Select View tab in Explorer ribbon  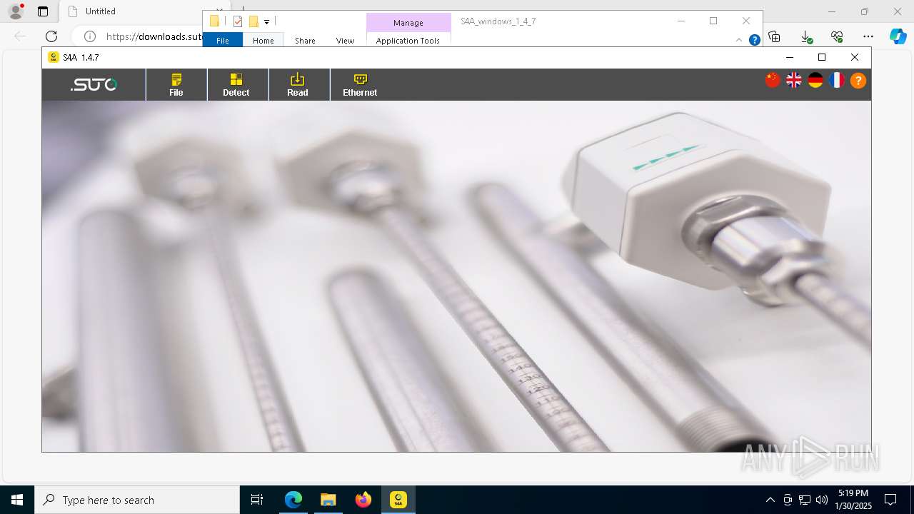click(345, 41)
